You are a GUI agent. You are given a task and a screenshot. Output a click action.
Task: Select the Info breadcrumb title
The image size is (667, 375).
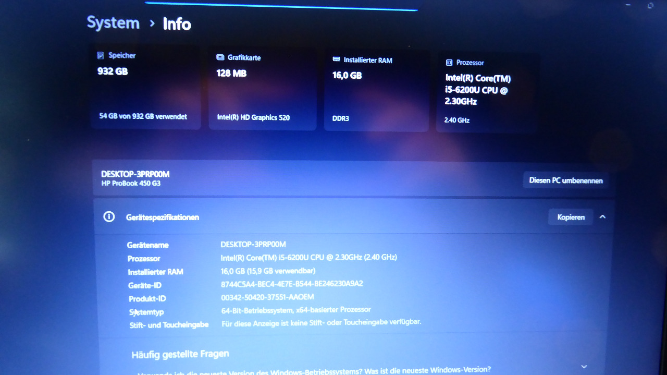tap(177, 24)
